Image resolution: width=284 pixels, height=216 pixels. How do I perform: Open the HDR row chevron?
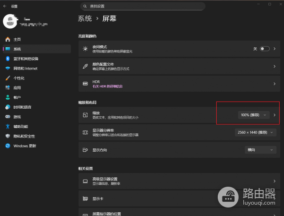click(275, 84)
